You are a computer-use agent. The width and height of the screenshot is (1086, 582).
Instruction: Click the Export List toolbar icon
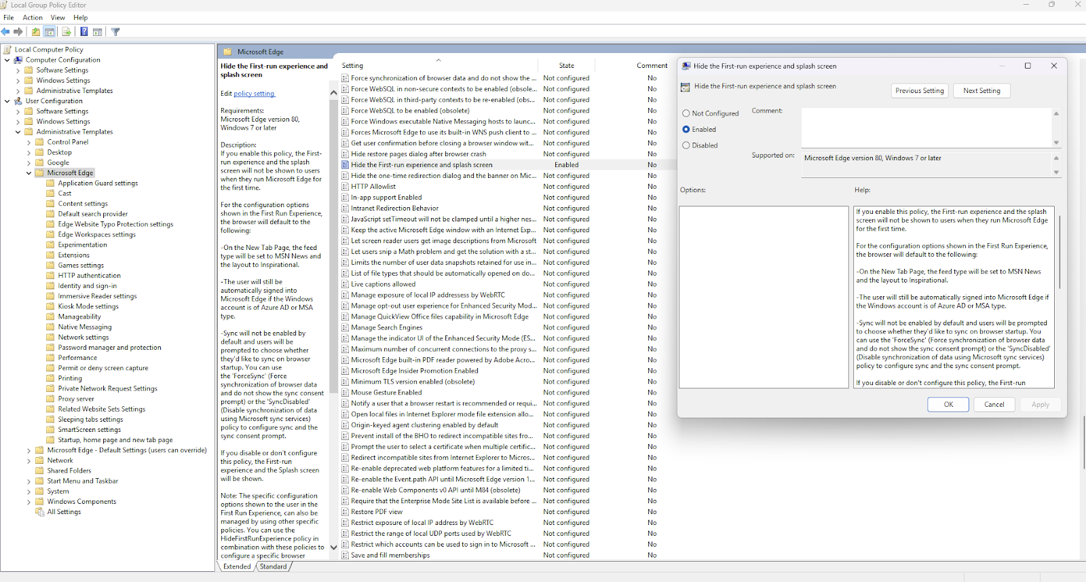pos(67,32)
